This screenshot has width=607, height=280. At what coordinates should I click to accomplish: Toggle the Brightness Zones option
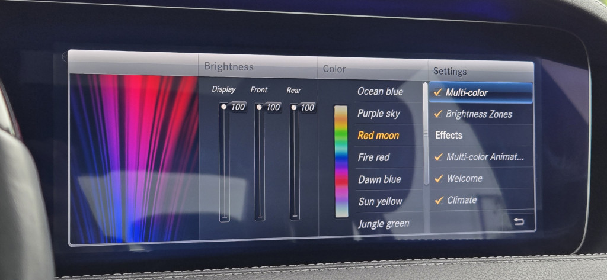coord(480,114)
